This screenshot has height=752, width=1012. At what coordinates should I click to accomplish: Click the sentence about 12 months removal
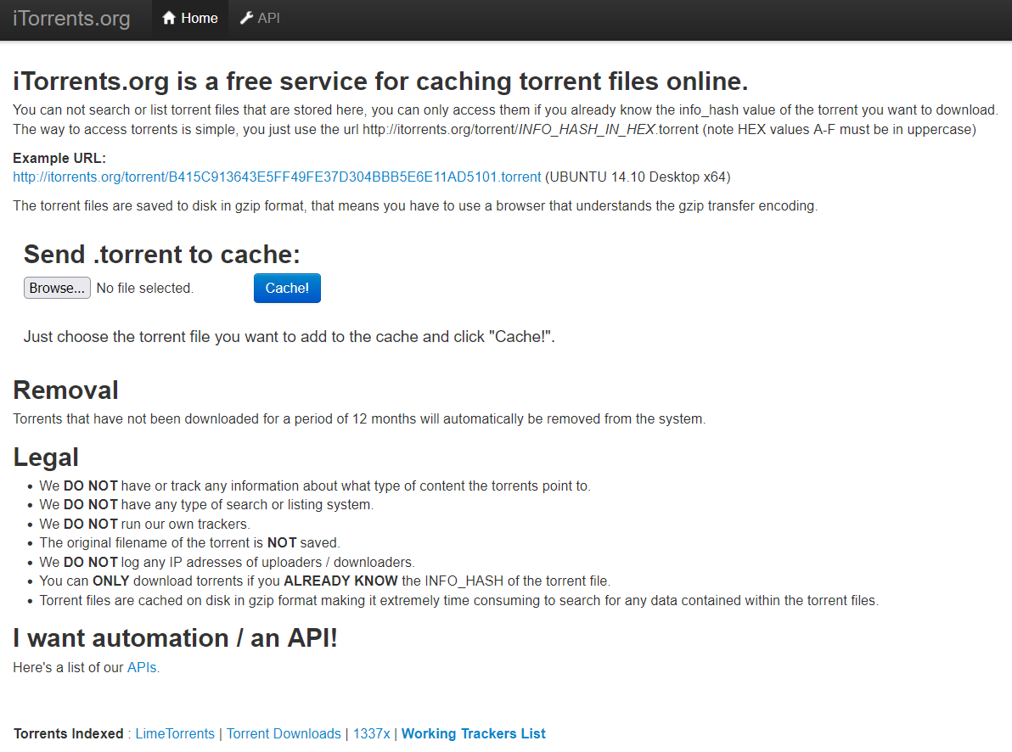point(359,419)
